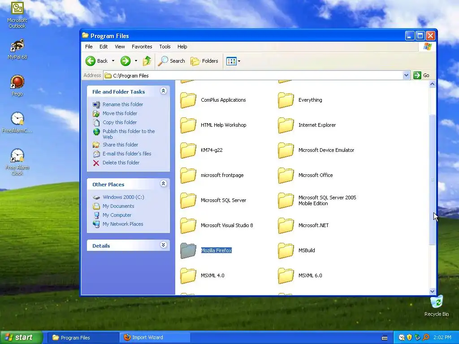
Task: Select the HTML Help Workshop folder icon
Action: tap(188, 125)
